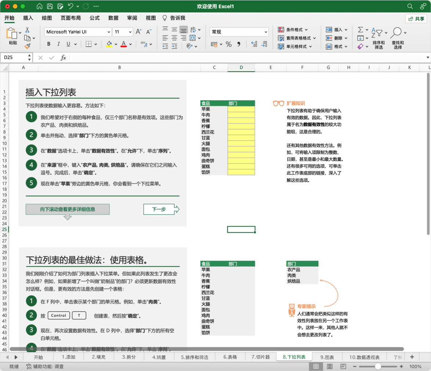This screenshot has height=371, width=431.
Task: Toggle italic formatting
Action: (x=58, y=44)
